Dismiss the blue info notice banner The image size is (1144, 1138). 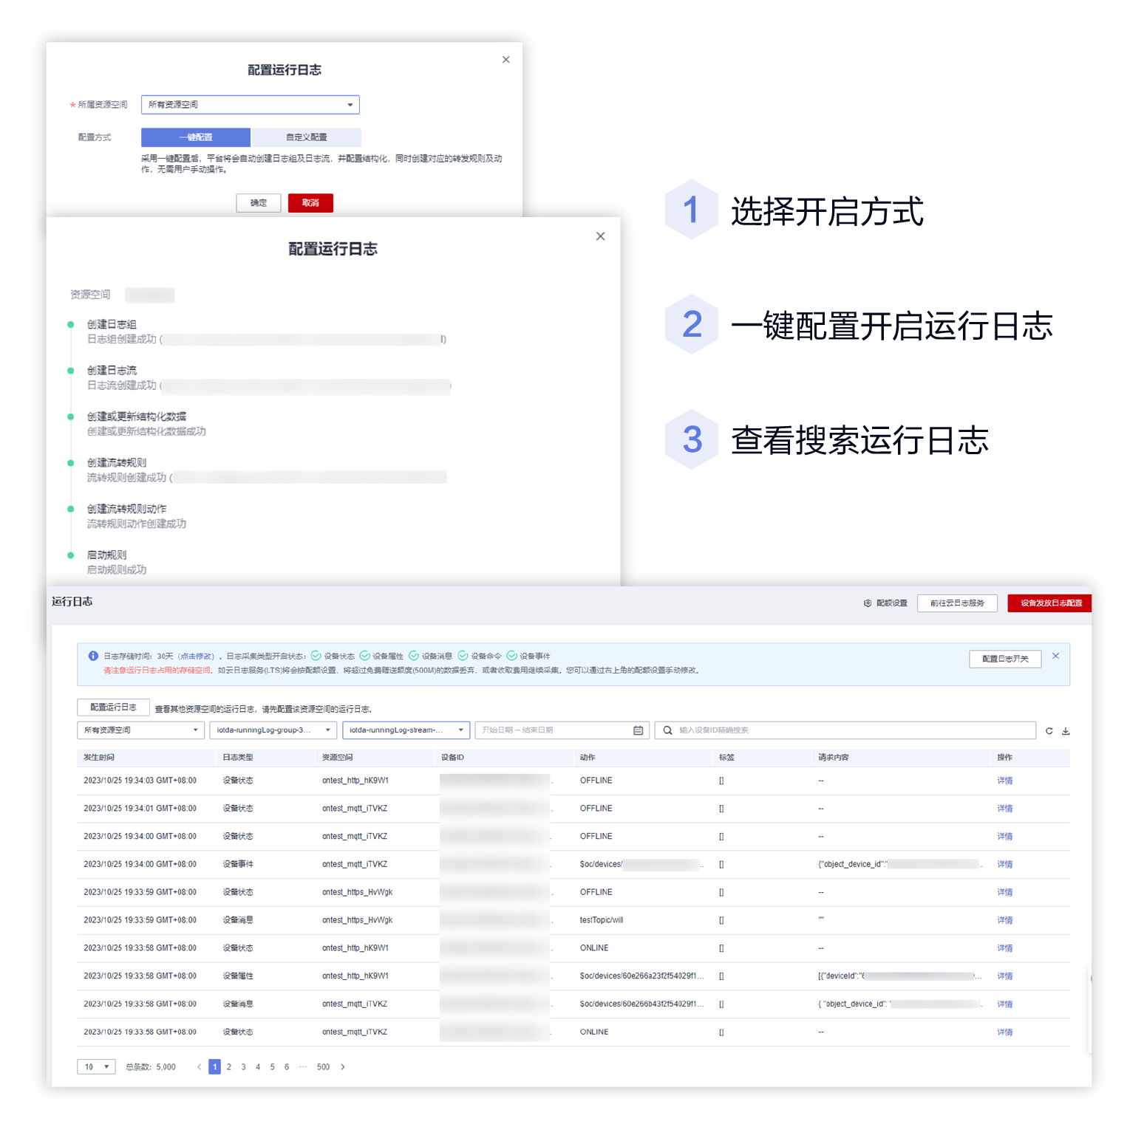1055,656
